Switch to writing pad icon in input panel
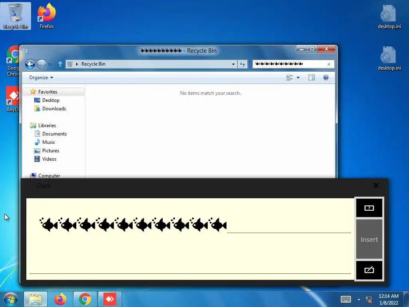This screenshot has width=409, height=307. 369,270
